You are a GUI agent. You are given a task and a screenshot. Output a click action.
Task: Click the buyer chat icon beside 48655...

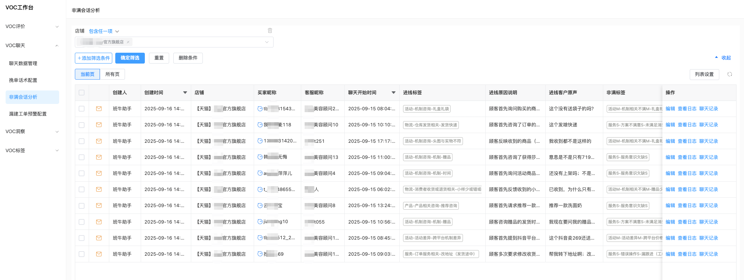click(260, 190)
